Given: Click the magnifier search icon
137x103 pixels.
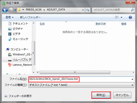Looking at the screenshot, I should coord(132,10).
